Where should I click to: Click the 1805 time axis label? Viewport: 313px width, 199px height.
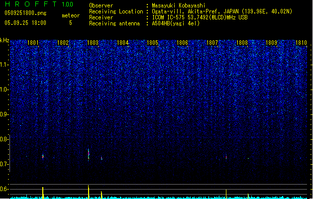tap(152, 43)
